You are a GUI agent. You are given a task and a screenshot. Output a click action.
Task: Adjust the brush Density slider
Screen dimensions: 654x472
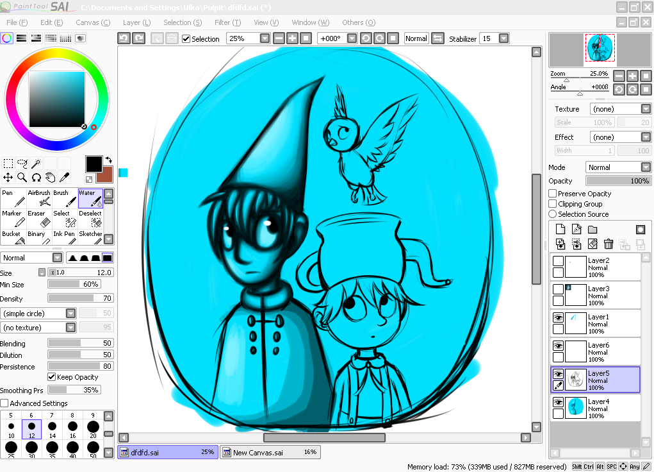[x=81, y=298]
